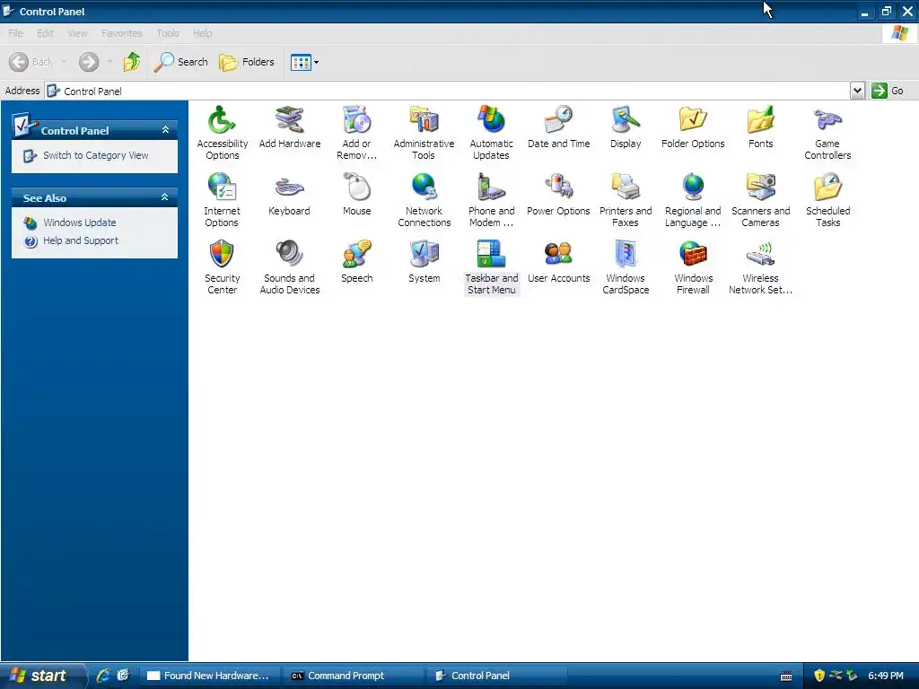Image resolution: width=919 pixels, height=689 pixels.
Task: Open the Edit menu
Action: [45, 33]
